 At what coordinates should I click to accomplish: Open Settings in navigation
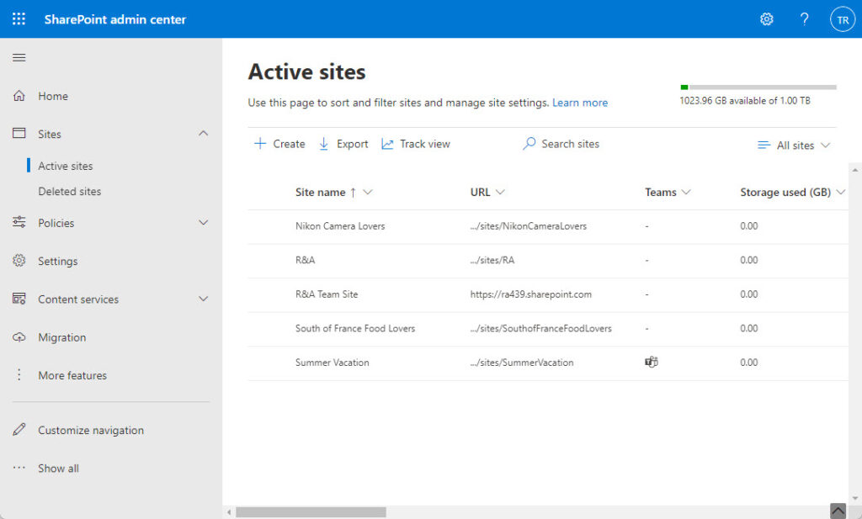pos(58,261)
